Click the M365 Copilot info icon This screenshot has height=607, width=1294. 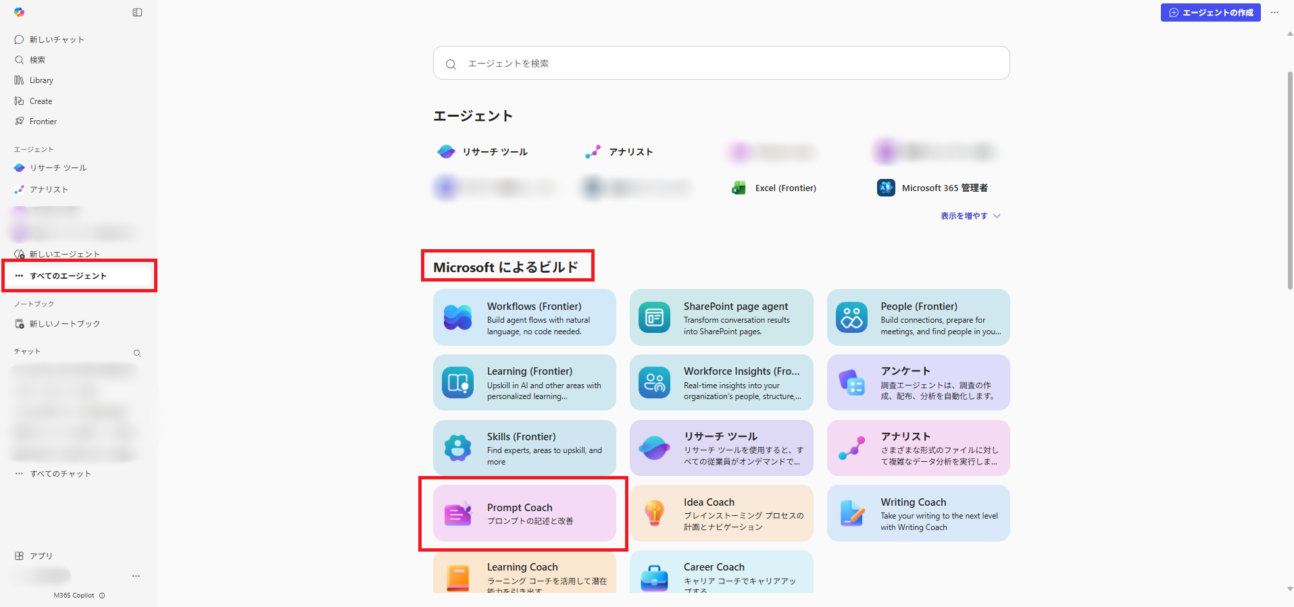[x=102, y=596]
